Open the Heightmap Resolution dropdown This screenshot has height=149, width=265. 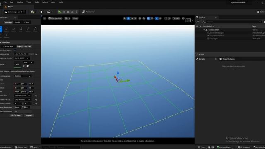click(x=22, y=58)
